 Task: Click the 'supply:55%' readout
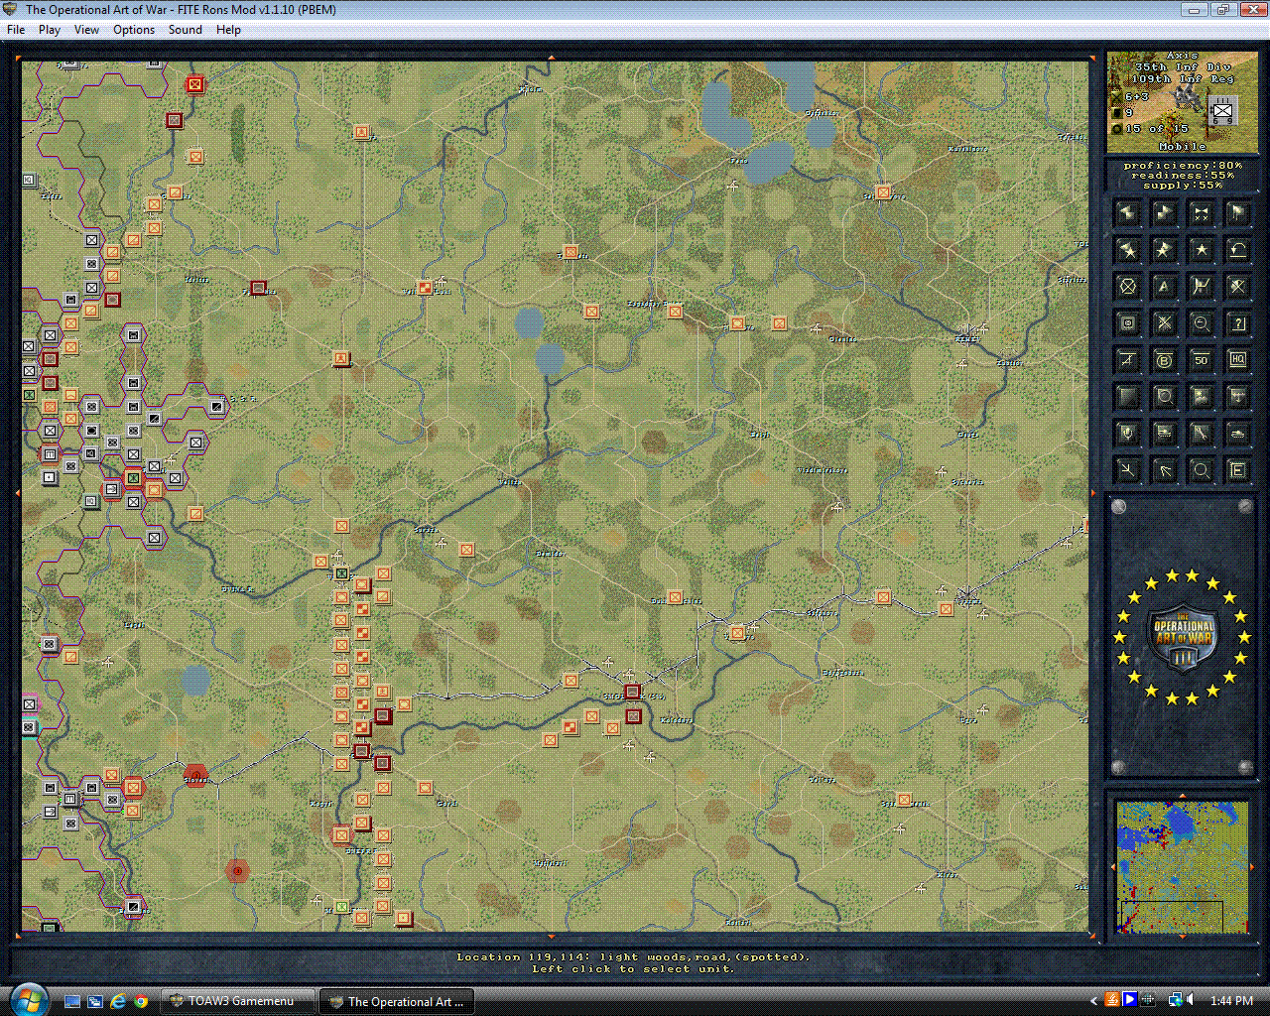(x=1183, y=186)
